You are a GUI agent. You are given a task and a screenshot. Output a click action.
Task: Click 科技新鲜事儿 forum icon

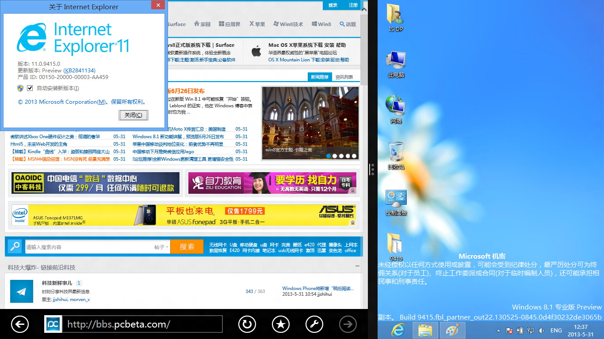pyautogui.click(x=22, y=291)
